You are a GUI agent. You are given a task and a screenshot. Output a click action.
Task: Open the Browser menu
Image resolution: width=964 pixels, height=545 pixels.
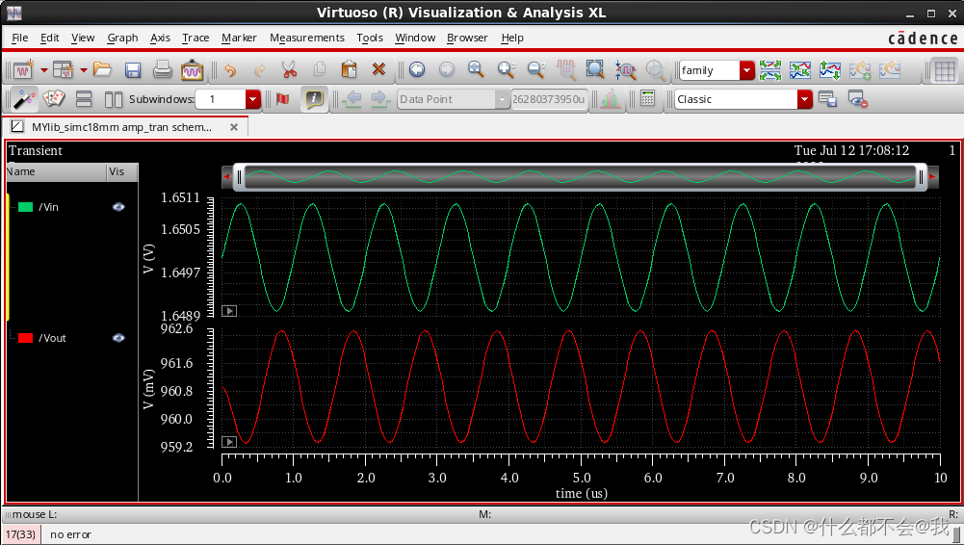click(467, 38)
